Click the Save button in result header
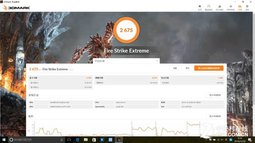Viewport: 255px width, 143px height. [x=187, y=68]
